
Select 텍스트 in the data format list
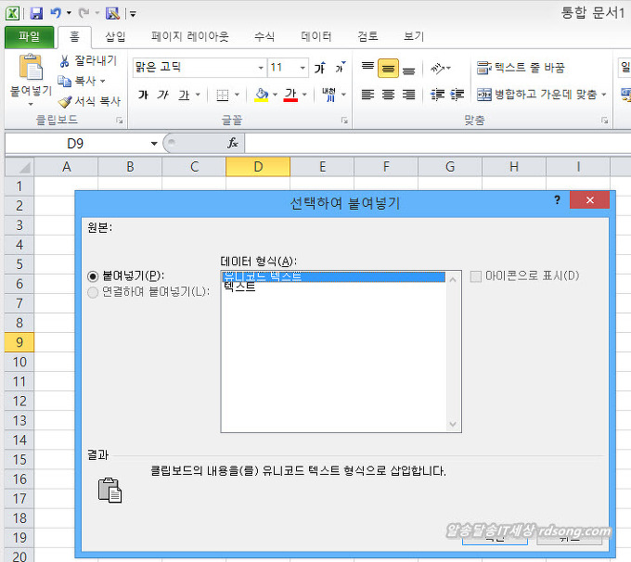click(239, 287)
